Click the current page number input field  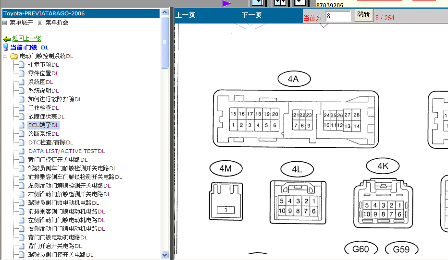pyautogui.click(x=338, y=16)
